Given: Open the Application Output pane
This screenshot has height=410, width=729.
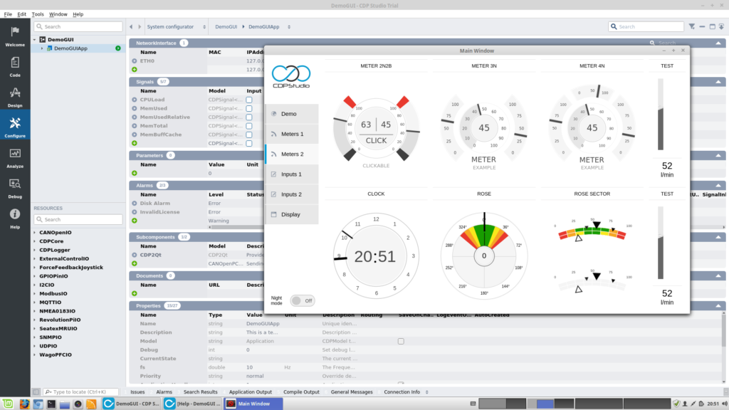Looking at the screenshot, I should coord(250,392).
